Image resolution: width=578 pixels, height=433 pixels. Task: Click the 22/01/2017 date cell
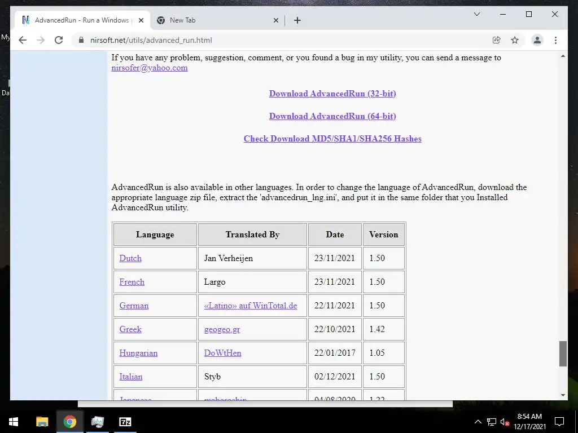point(335,353)
